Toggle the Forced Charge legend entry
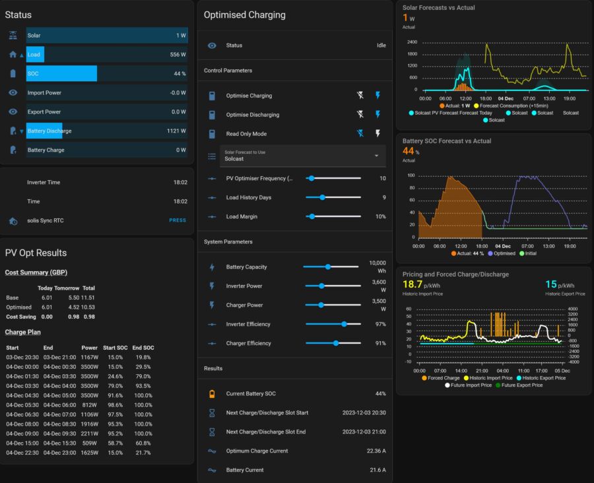 [x=441, y=378]
